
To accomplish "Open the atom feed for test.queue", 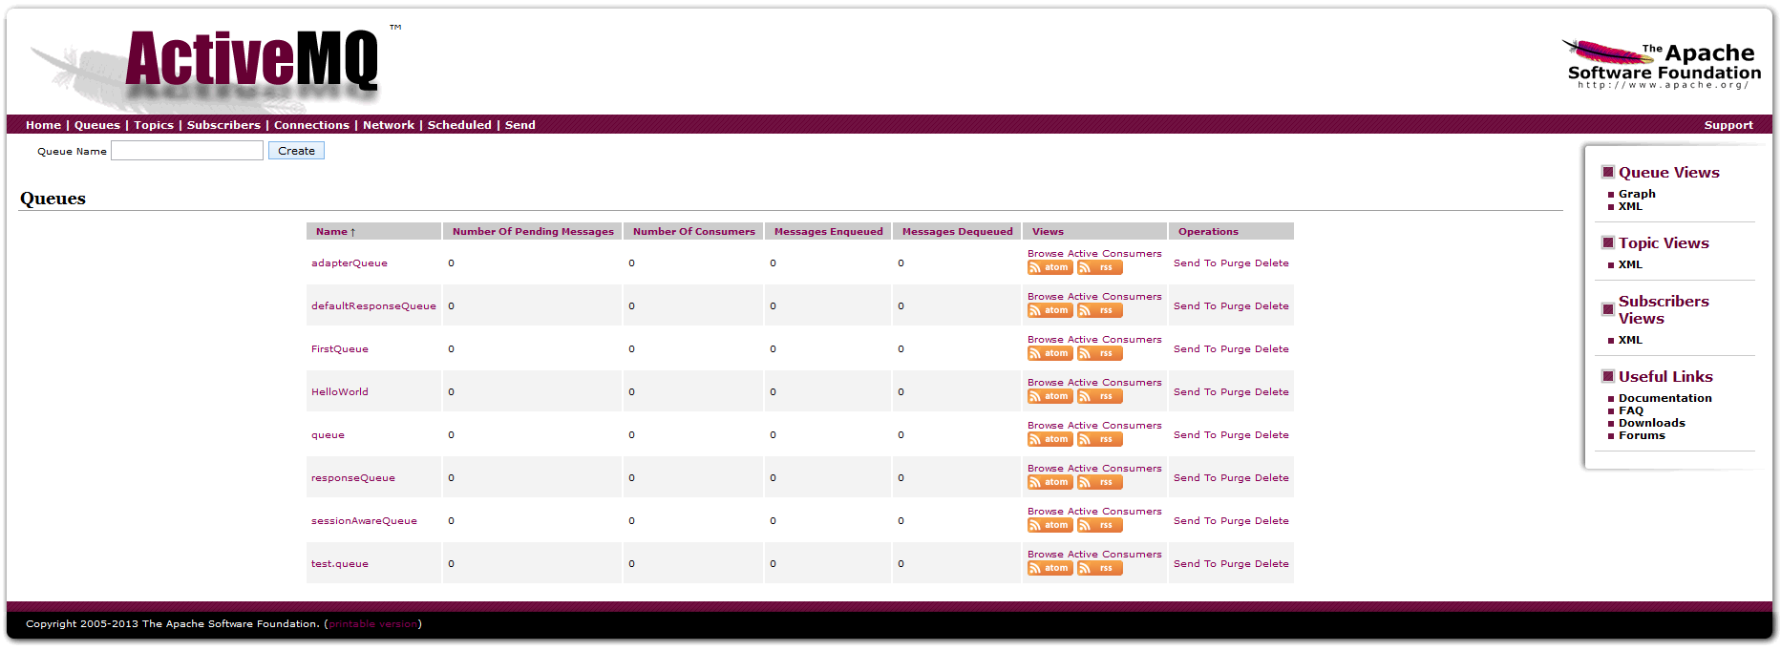I will coord(1050,569).
